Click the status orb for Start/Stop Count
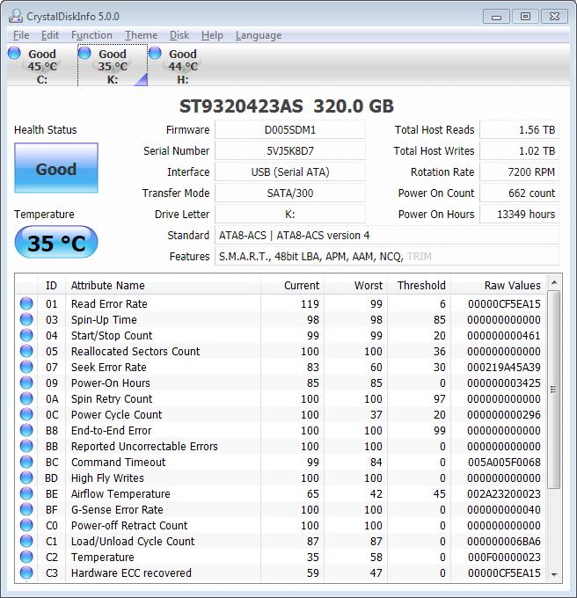The width and height of the screenshot is (577, 598). pyautogui.click(x=26, y=335)
